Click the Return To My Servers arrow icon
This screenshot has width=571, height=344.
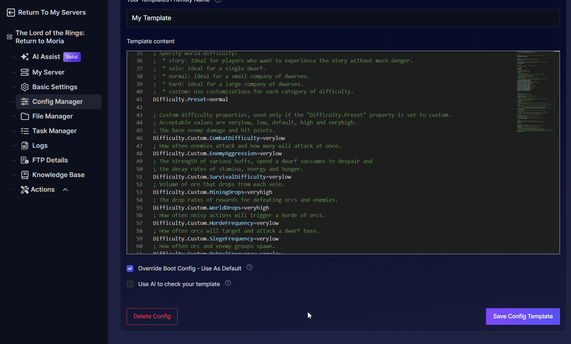pos(11,12)
